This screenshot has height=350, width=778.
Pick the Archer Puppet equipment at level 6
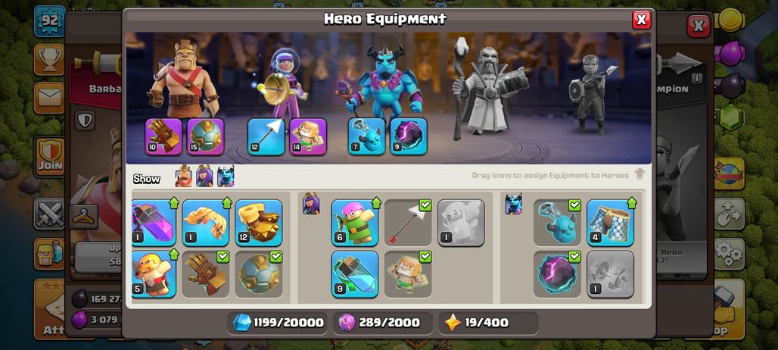click(355, 223)
